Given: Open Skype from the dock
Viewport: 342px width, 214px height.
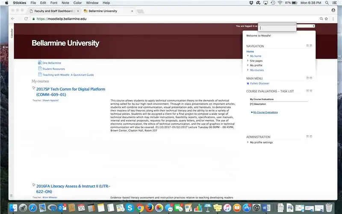Looking at the screenshot, I should click(x=130, y=208).
